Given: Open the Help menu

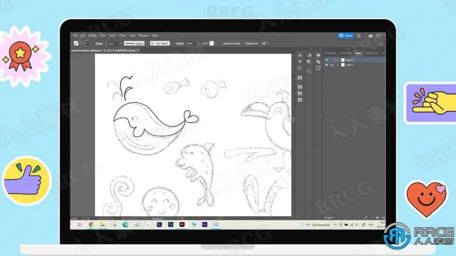Looking at the screenshot, I should point(155,35).
